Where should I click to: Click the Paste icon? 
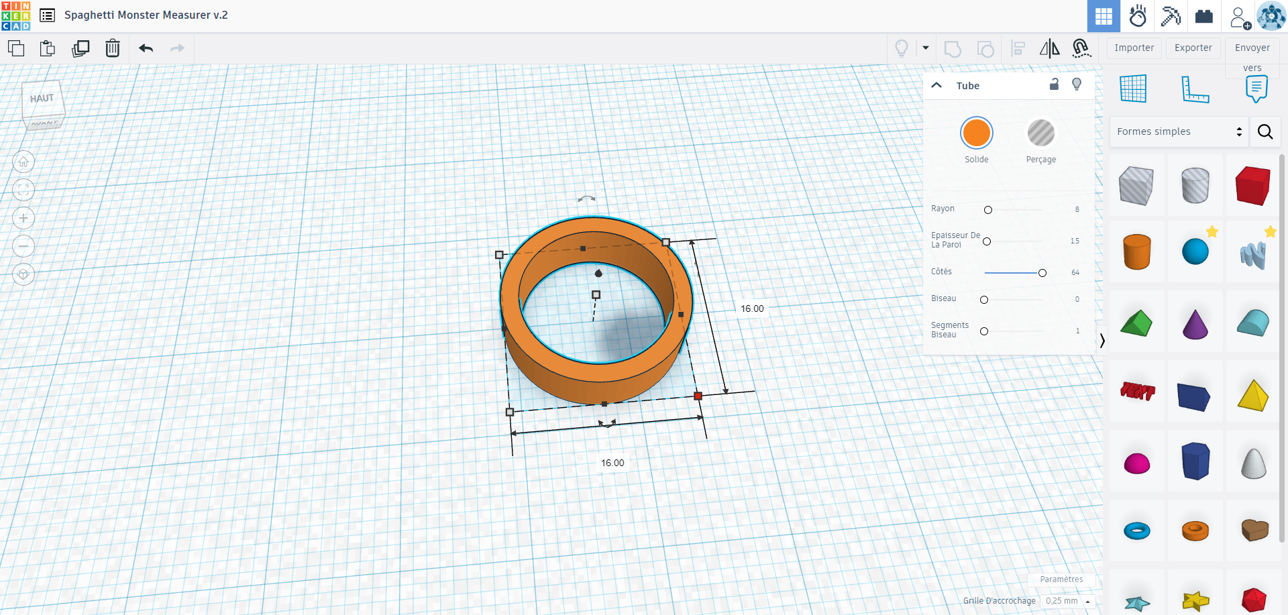(48, 48)
